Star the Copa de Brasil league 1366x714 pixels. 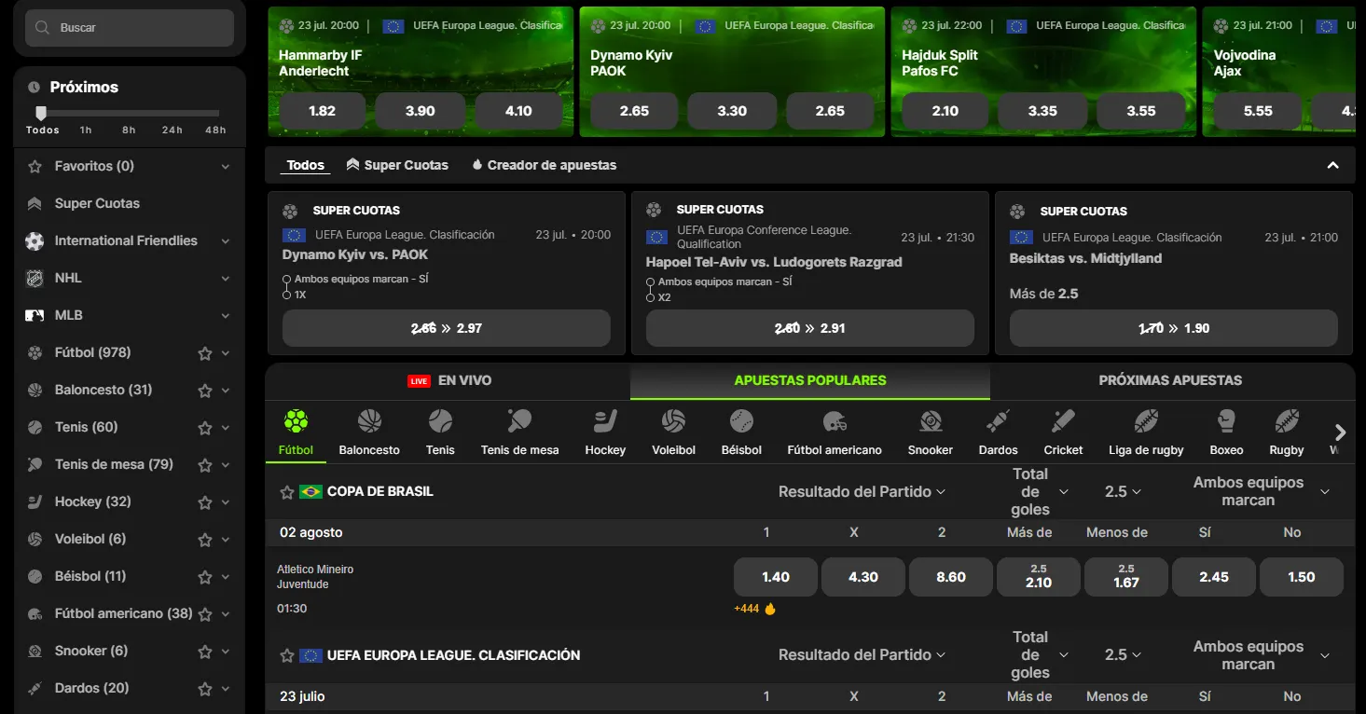(287, 491)
